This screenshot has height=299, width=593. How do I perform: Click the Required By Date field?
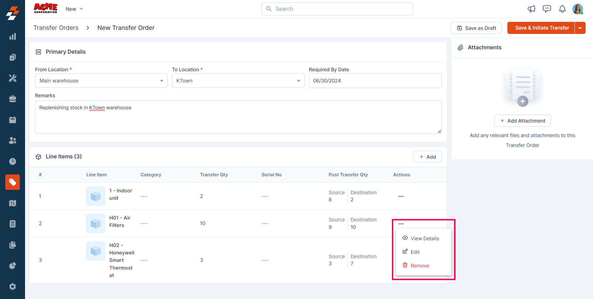(375, 81)
